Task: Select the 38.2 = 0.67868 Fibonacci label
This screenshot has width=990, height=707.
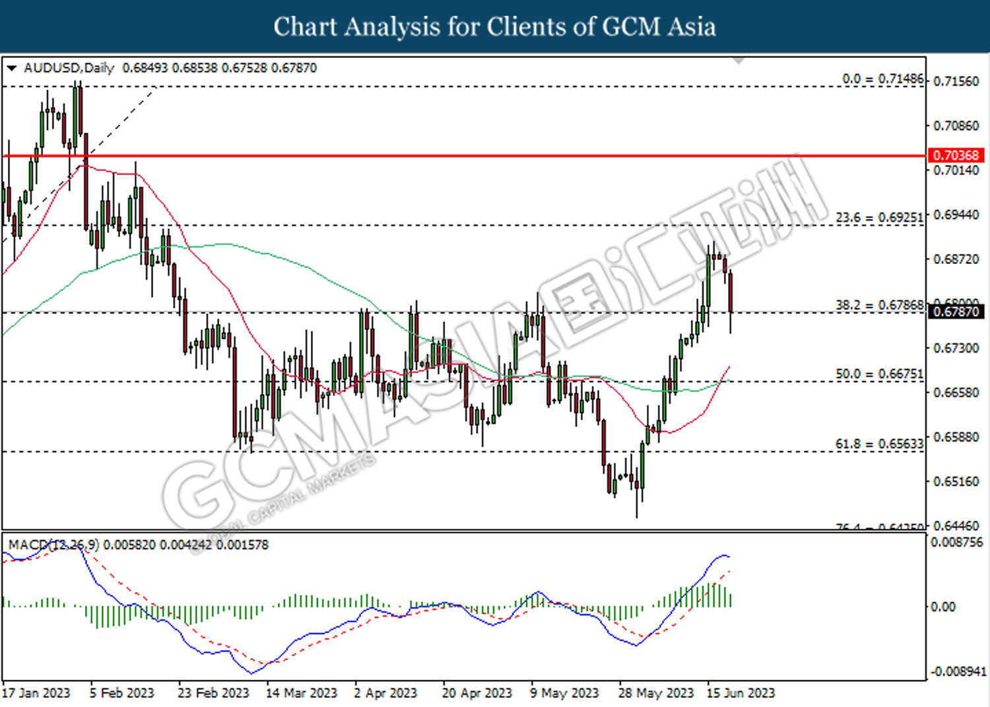Action: click(880, 305)
